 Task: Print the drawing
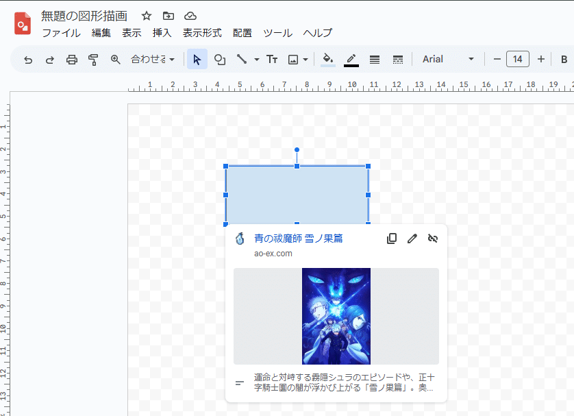(x=72, y=60)
